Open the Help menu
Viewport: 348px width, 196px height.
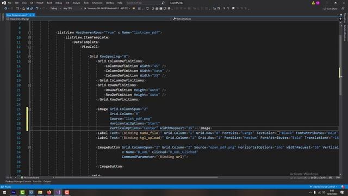(120, 3)
